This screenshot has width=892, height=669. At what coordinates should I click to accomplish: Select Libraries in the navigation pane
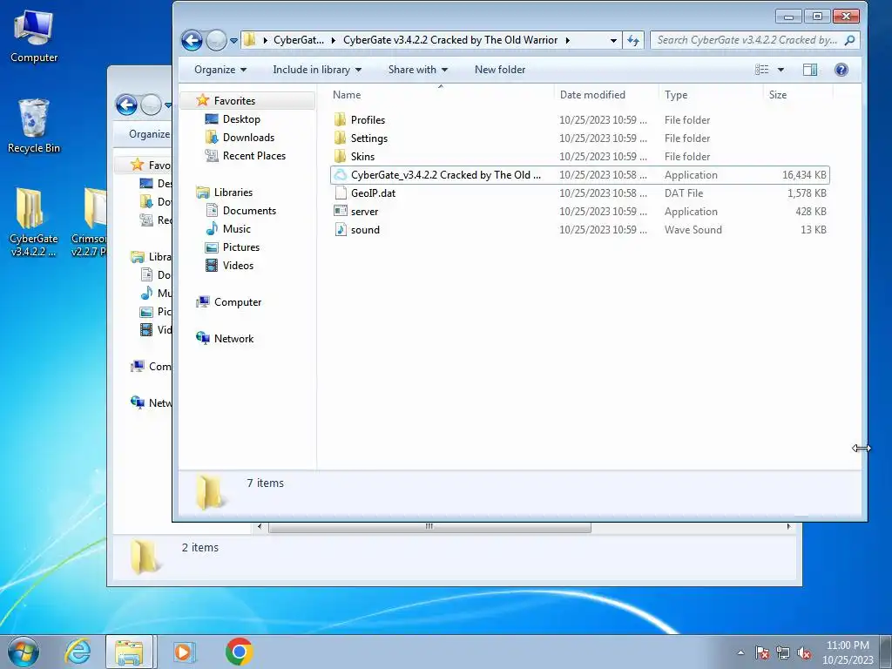point(233,193)
